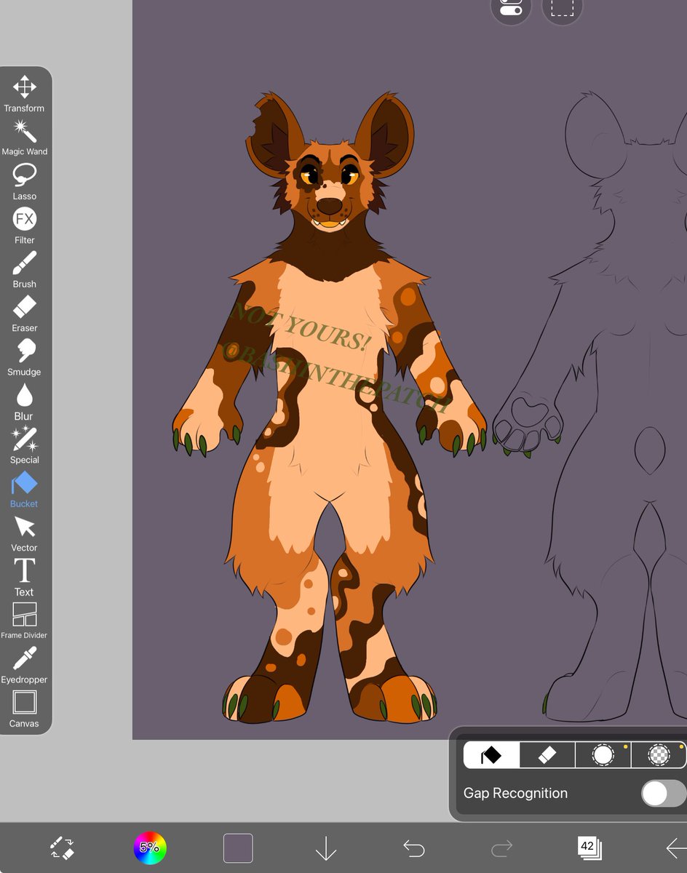Tap the dashed selection square icon at the top
This screenshot has height=873, width=687.
pos(562,9)
